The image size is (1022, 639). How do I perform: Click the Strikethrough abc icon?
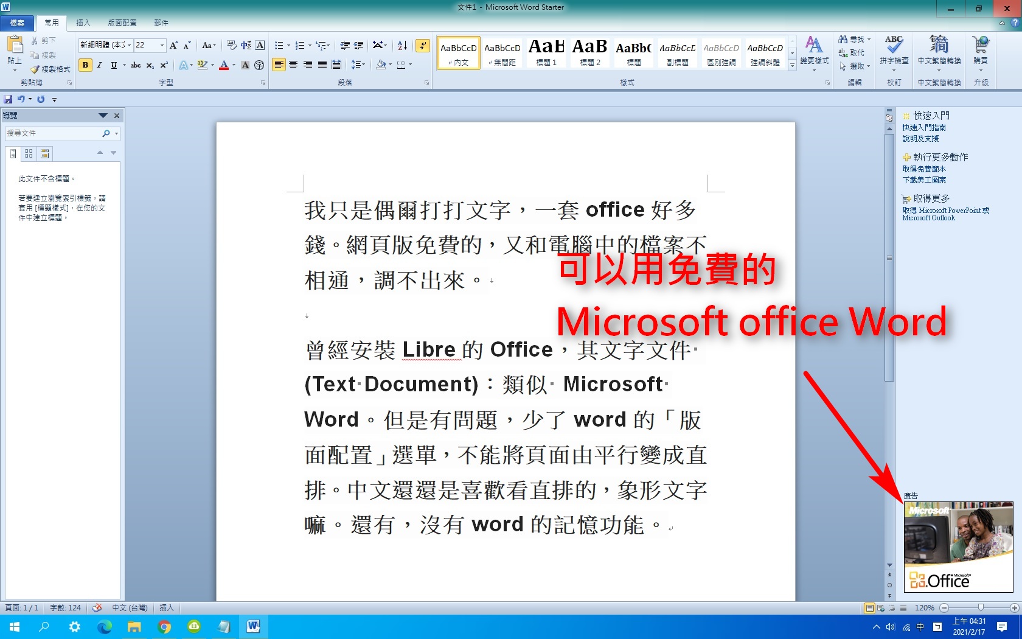(136, 65)
